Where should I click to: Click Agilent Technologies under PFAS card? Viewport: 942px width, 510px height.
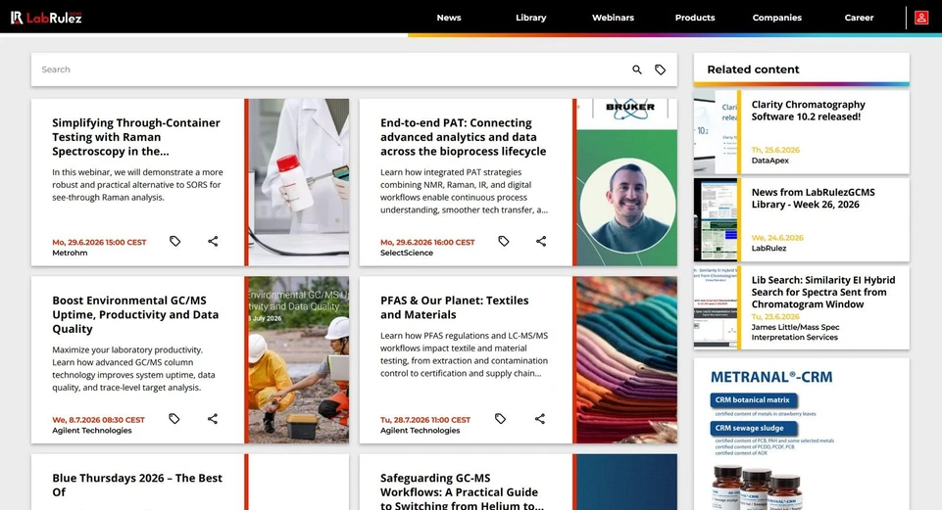[420, 430]
